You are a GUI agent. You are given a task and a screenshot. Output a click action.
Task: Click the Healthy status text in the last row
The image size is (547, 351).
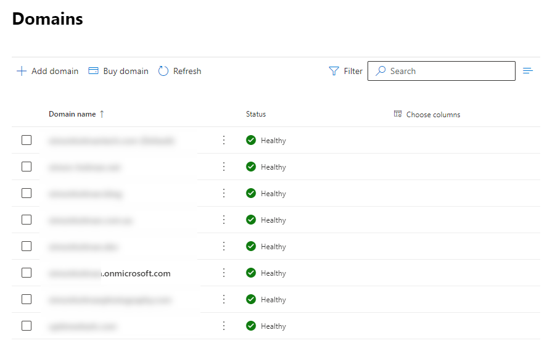tap(273, 326)
